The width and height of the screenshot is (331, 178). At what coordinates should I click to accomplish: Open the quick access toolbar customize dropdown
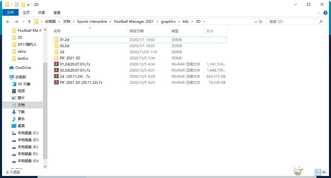(28, 5)
